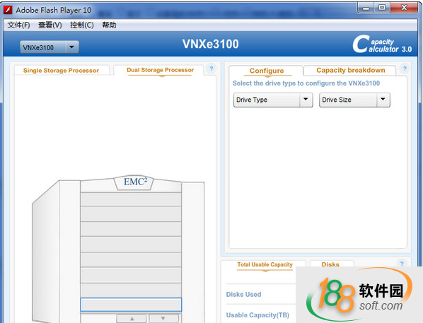The image size is (423, 323).
Task: Click the VNXe3100 header title
Action: 210,44
